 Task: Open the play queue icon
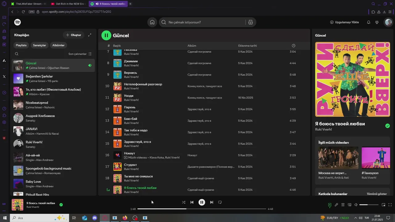[343, 205]
